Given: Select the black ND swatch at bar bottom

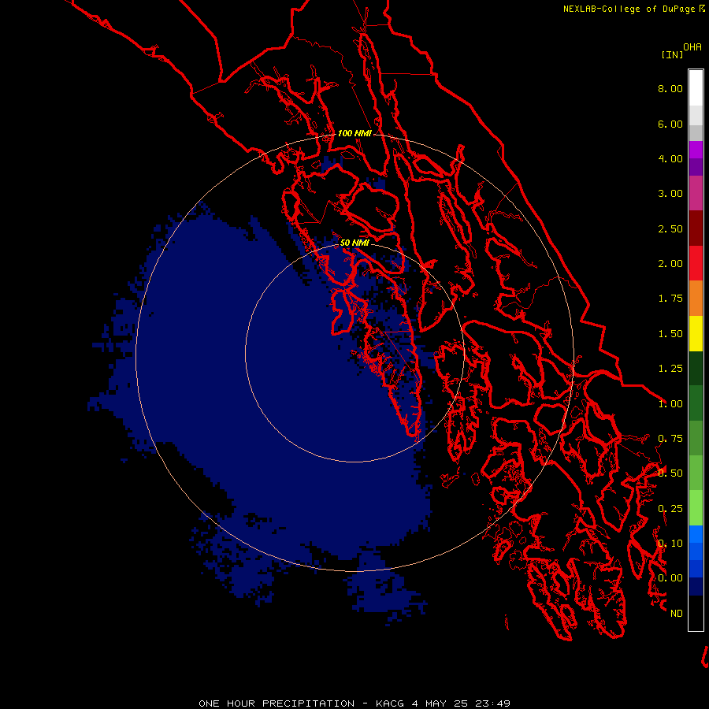Looking at the screenshot, I should [696, 613].
